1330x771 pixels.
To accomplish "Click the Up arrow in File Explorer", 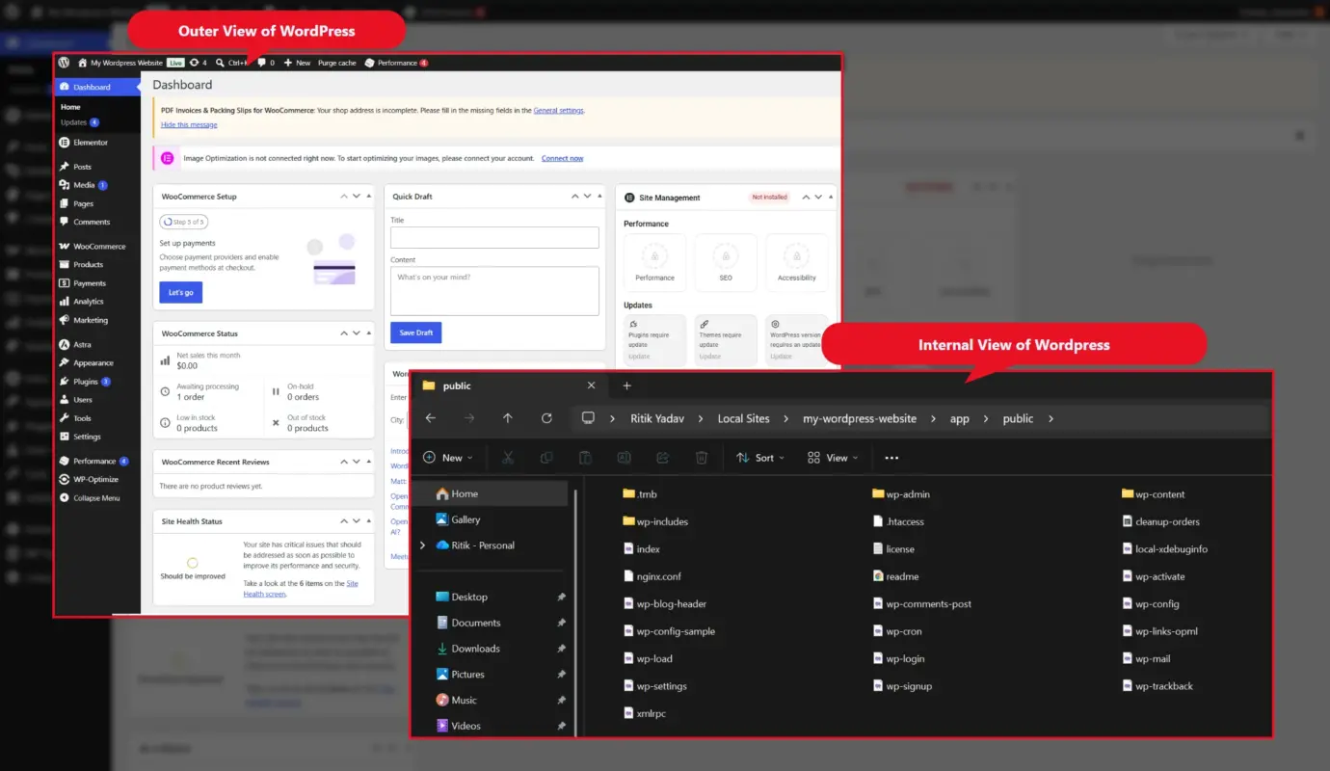I will pyautogui.click(x=508, y=418).
